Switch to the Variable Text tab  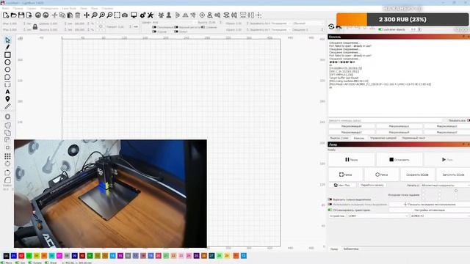(413, 139)
